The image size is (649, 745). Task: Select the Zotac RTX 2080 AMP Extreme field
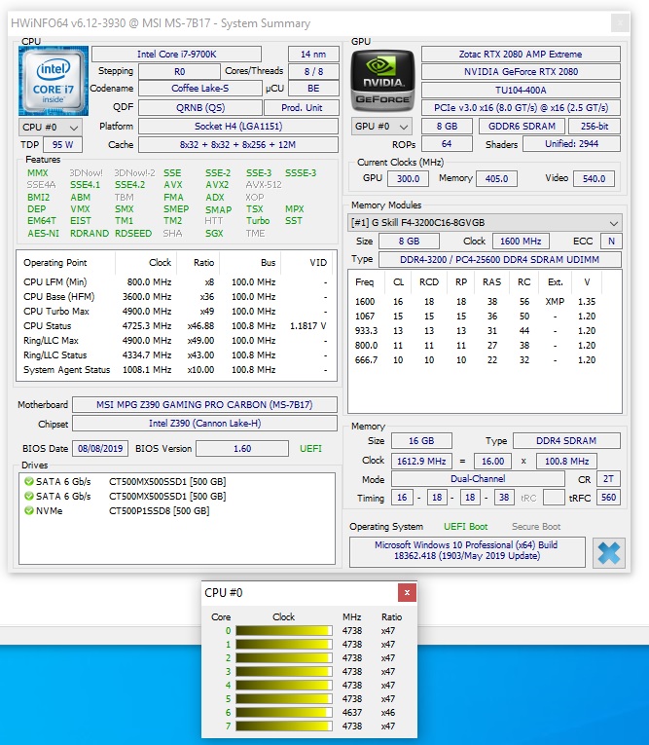point(521,55)
